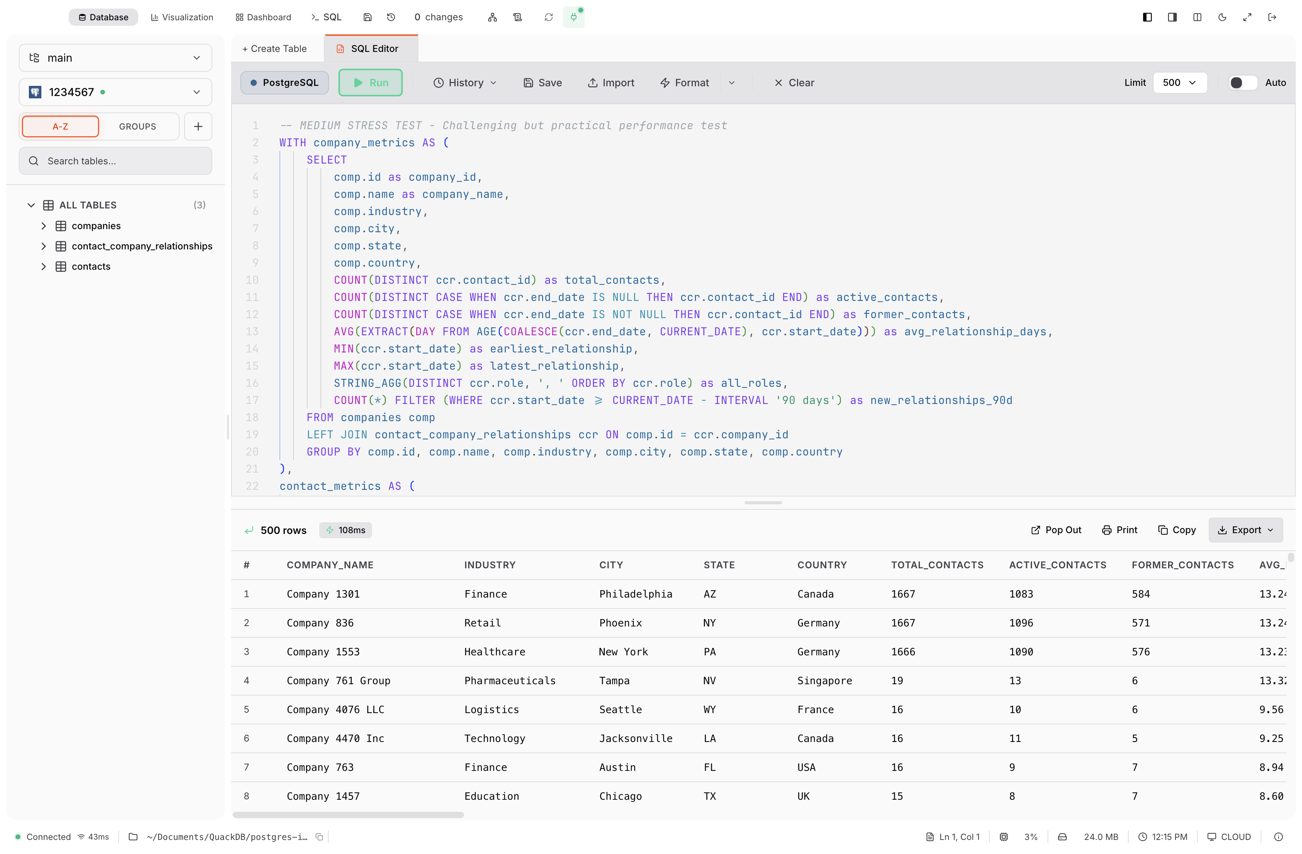Click the fullscreen expand arrows icon

click(x=1247, y=17)
